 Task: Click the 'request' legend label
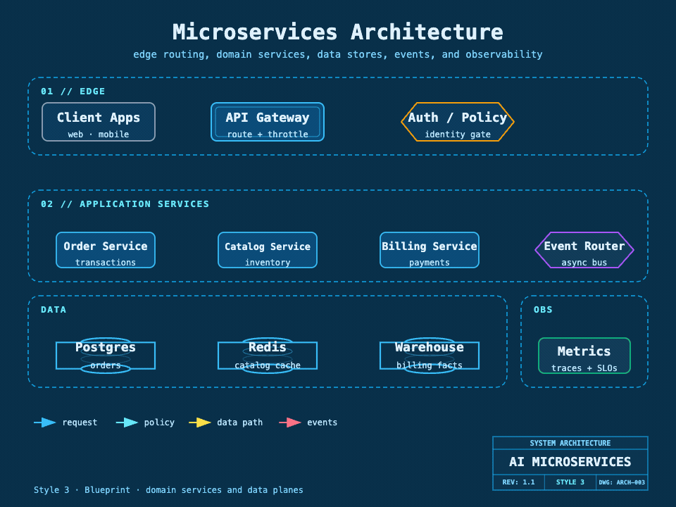(x=80, y=423)
